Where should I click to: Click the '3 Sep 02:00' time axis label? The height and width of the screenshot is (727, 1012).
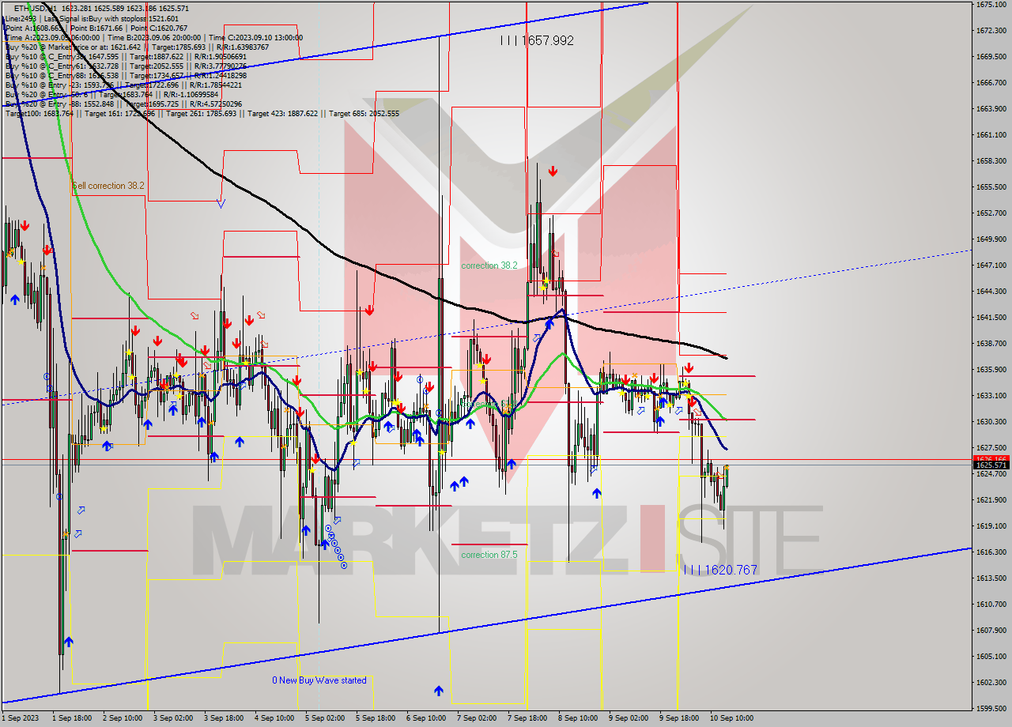pyautogui.click(x=173, y=718)
